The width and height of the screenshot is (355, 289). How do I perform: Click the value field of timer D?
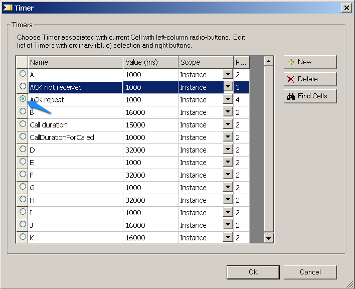click(x=150, y=150)
